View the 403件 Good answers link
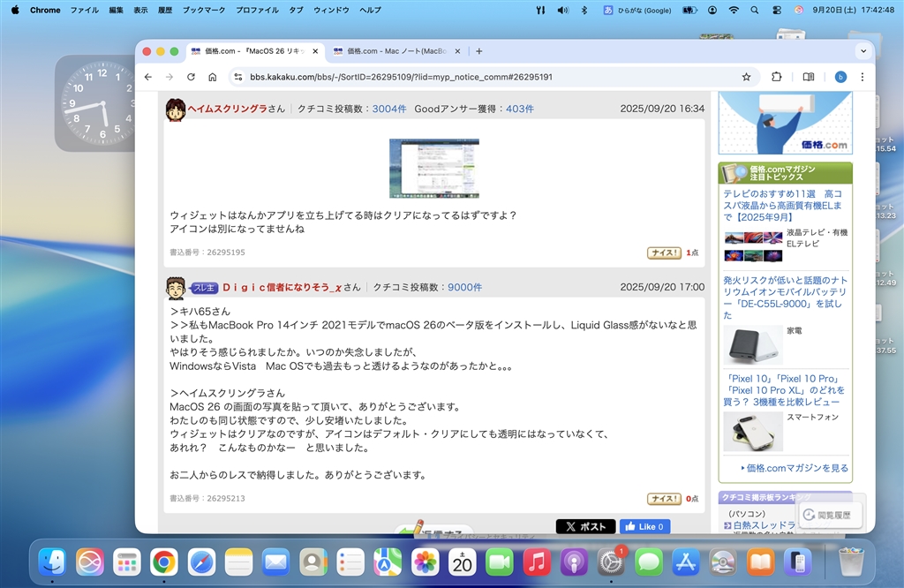 pyautogui.click(x=520, y=109)
